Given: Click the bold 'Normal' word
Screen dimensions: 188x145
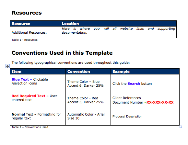Looking at the screenshot, I should [18, 114].
